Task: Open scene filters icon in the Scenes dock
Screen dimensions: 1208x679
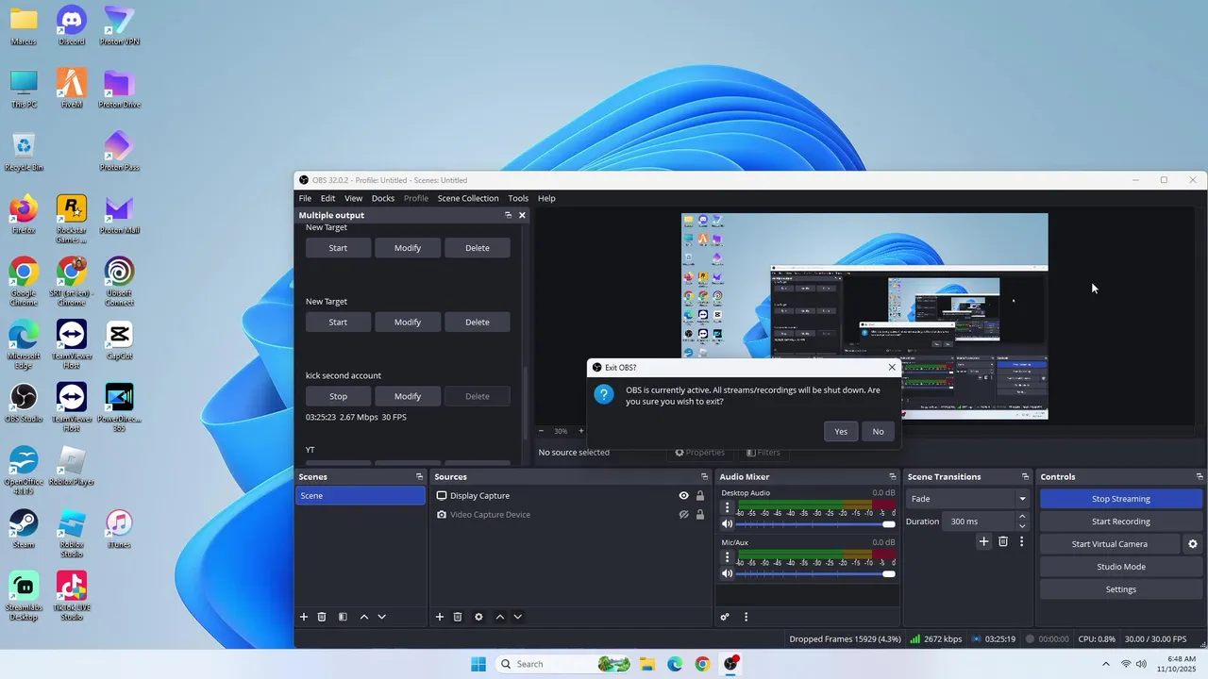Action: point(343,617)
